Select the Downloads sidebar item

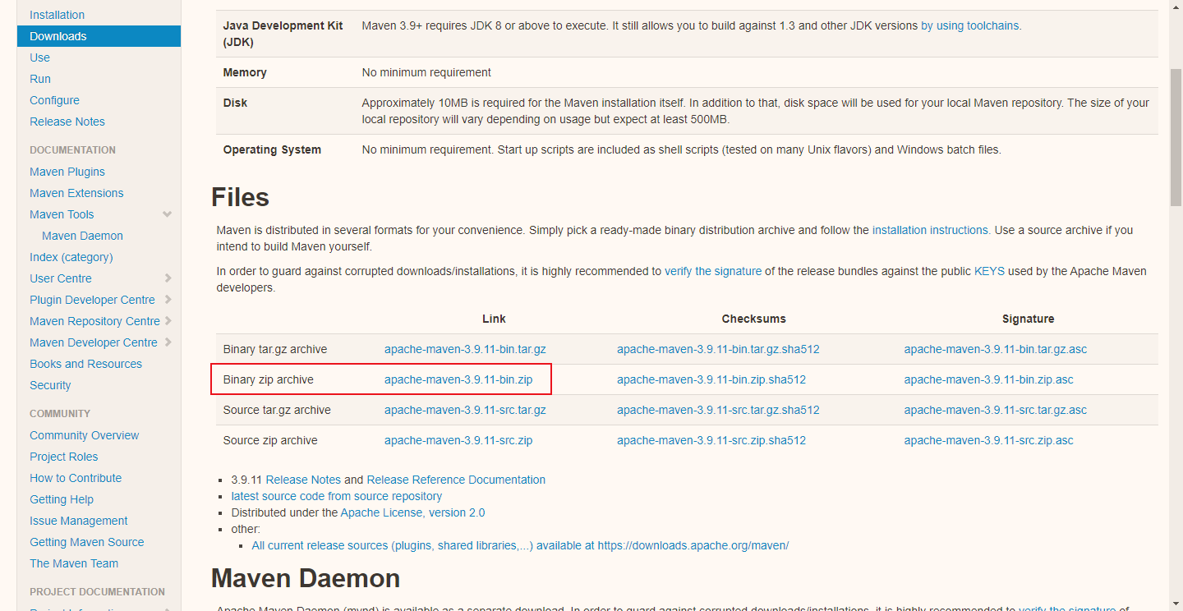(x=99, y=36)
